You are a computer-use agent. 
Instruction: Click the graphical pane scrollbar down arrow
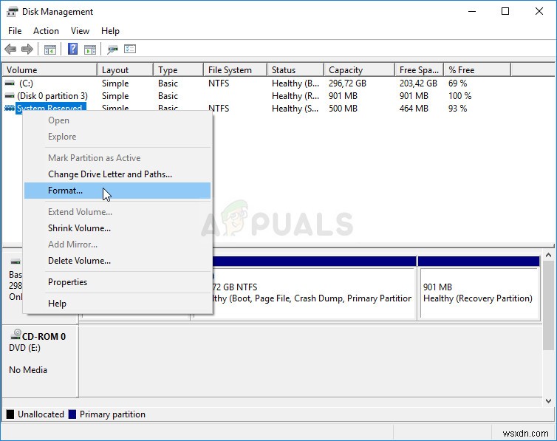coord(548,401)
